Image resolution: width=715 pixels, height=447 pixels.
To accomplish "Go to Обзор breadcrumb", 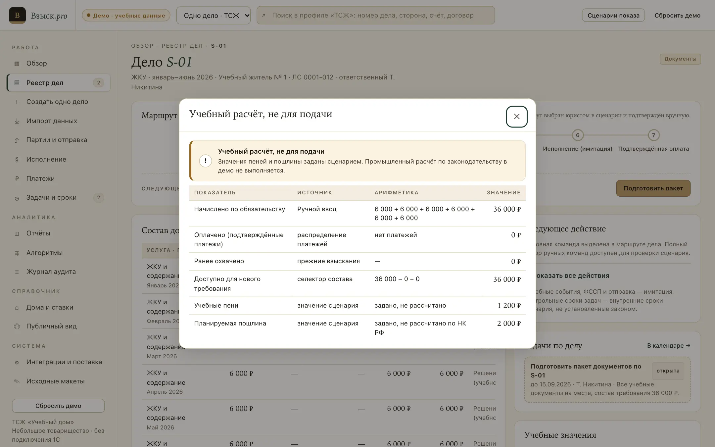I will tap(142, 46).
